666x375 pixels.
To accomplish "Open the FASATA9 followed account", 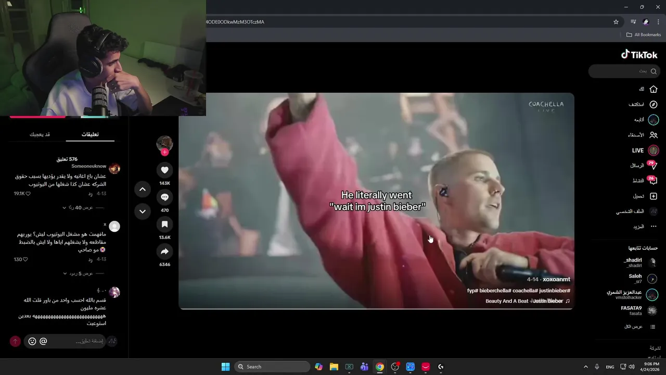I will click(639, 311).
